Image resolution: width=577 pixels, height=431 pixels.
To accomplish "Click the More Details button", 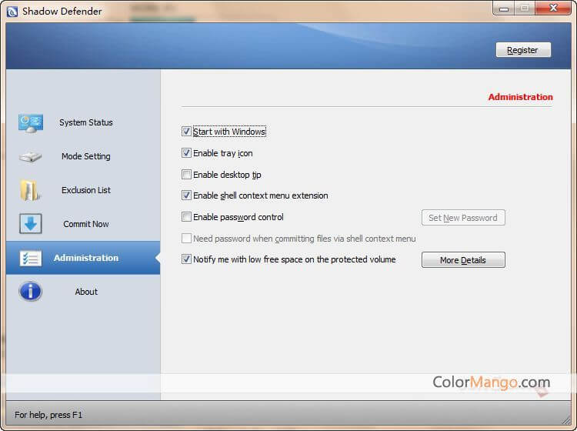I will [463, 260].
